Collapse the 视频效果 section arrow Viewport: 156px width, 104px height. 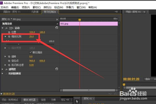point(57,24)
